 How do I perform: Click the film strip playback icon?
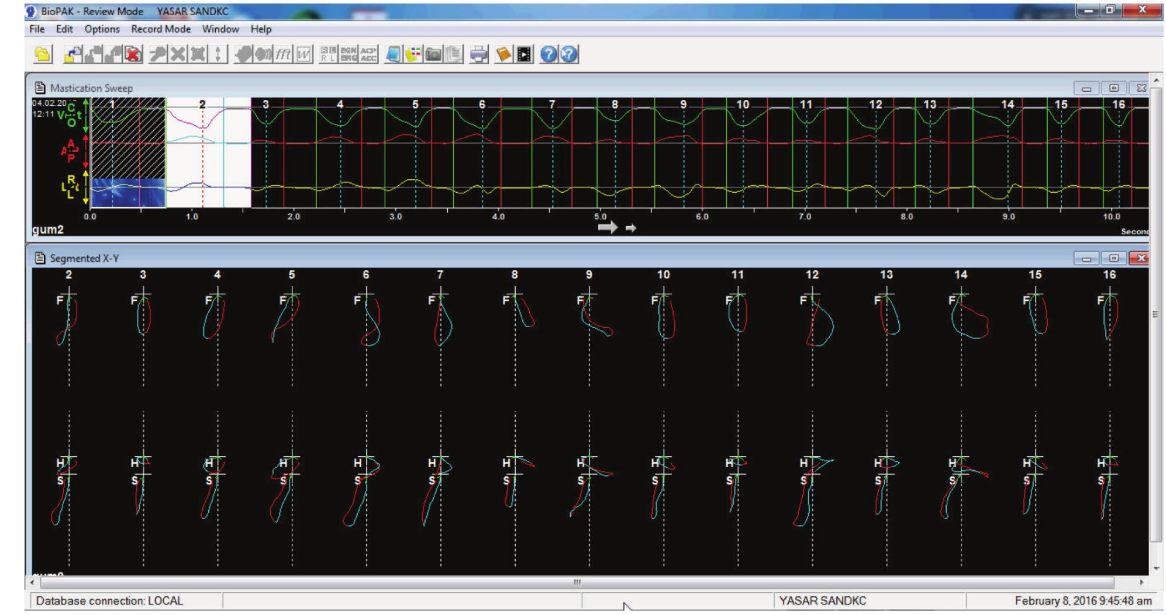pos(525,54)
